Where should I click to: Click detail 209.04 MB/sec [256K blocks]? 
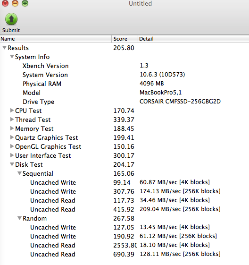(180, 209)
